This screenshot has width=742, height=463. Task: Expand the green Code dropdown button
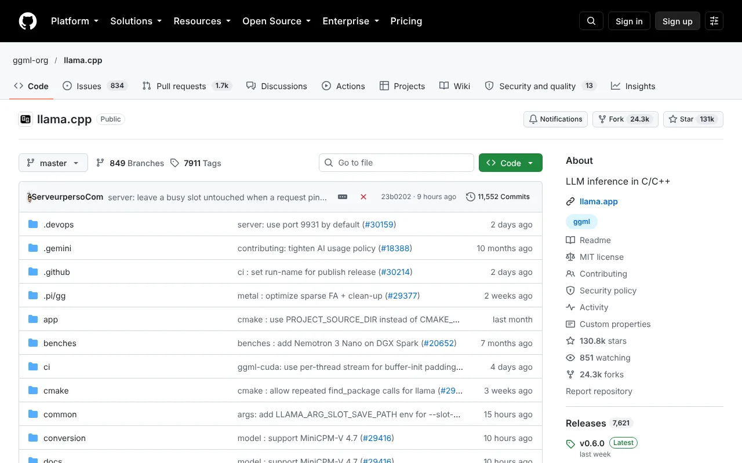point(511,163)
